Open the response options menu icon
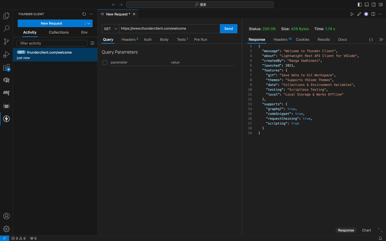386x241 pixels. click(381, 40)
